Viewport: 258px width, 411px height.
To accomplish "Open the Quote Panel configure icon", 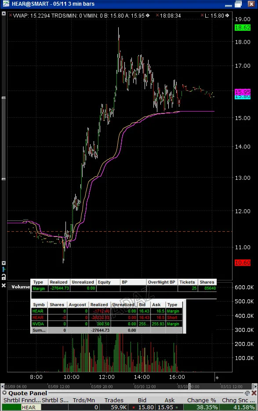I will point(247,393).
